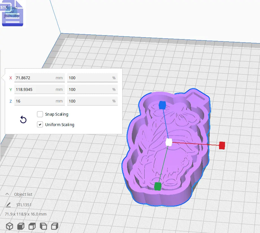Click the green Y-axis scale handle
Viewport: 260px width, 233px height.
pyautogui.click(x=157, y=186)
